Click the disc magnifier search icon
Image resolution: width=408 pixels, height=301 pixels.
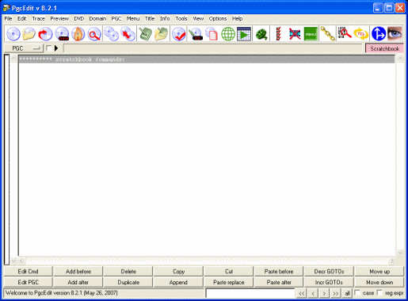point(94,34)
